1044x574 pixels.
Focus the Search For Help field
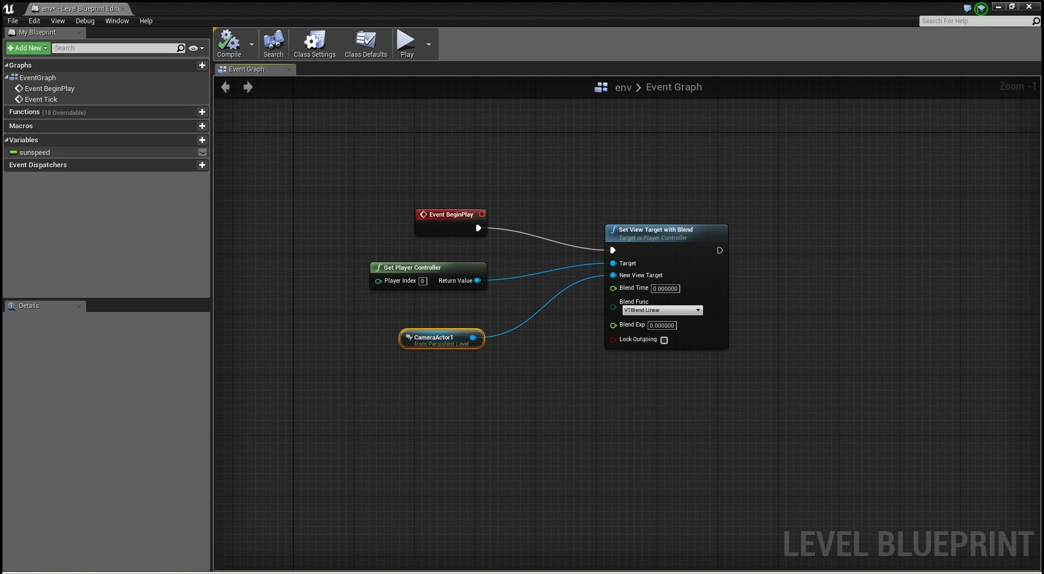(975, 21)
